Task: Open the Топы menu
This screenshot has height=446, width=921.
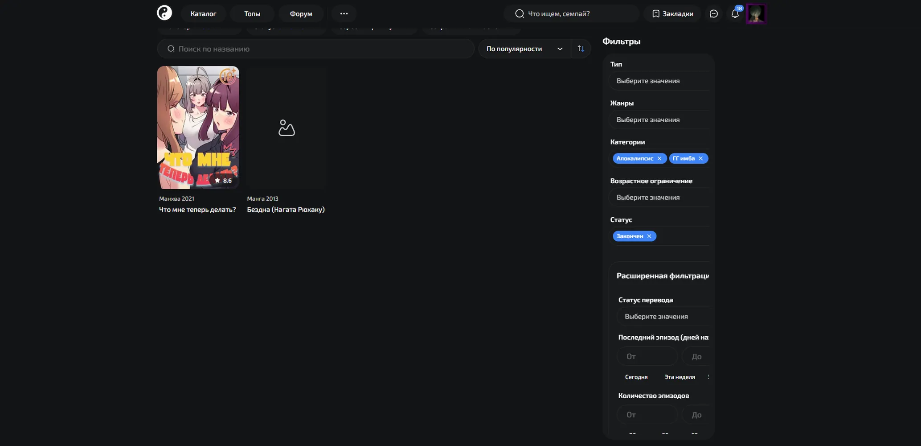Action: (252, 13)
